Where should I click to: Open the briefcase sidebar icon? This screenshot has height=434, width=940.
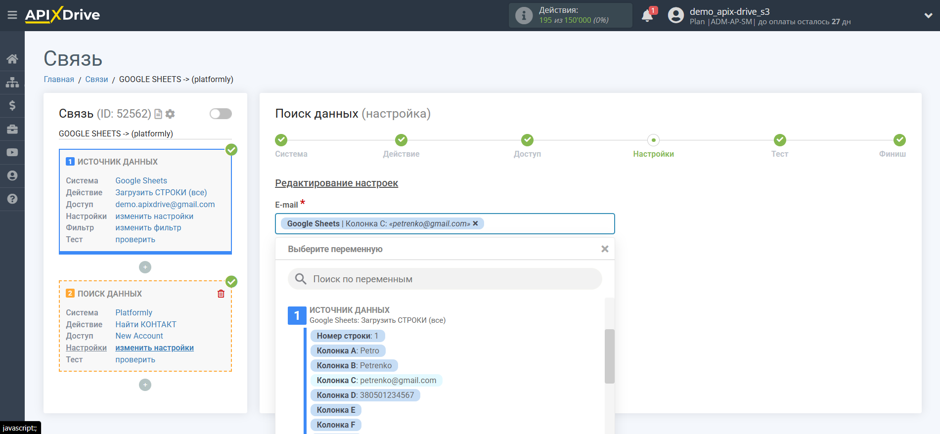[12, 129]
